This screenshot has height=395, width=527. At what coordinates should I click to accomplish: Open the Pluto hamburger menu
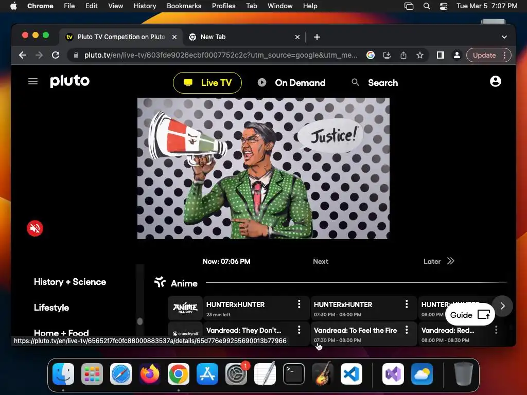point(32,81)
